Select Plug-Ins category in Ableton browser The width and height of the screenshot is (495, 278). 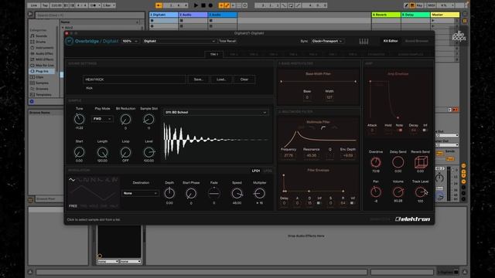click(42, 71)
